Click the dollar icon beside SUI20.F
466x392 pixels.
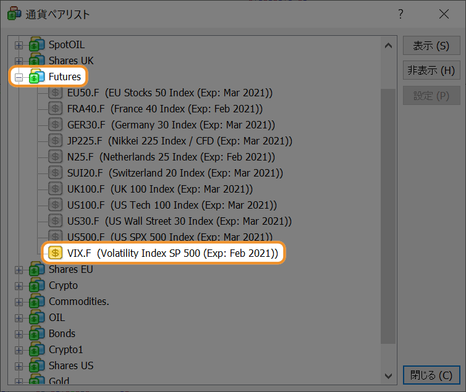[x=55, y=173]
